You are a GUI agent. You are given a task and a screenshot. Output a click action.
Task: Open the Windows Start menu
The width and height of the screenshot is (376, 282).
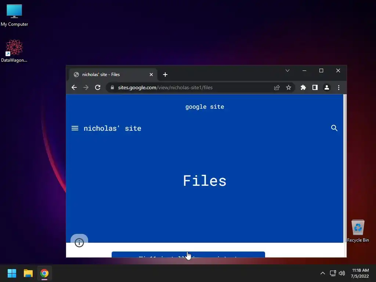12,273
